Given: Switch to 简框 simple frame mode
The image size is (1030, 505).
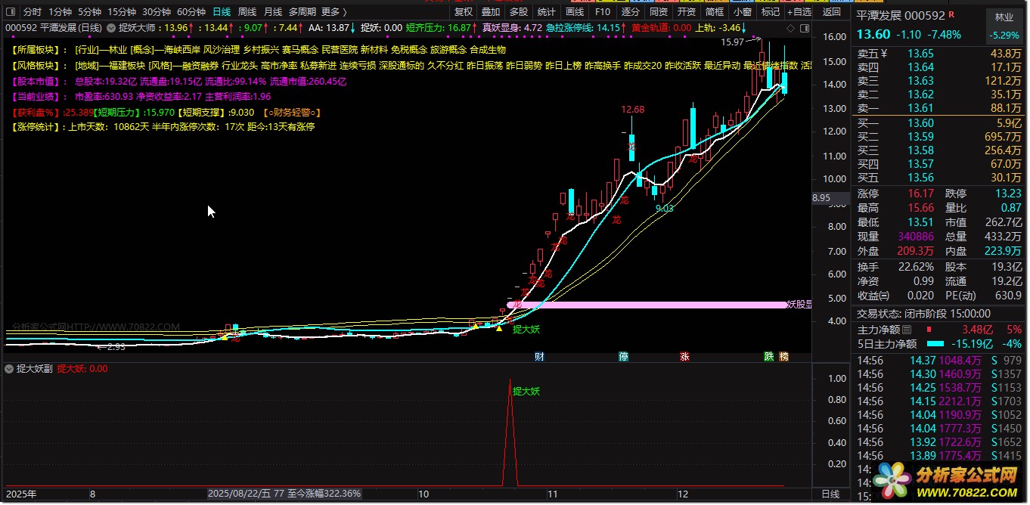Looking at the screenshot, I should 715,12.
